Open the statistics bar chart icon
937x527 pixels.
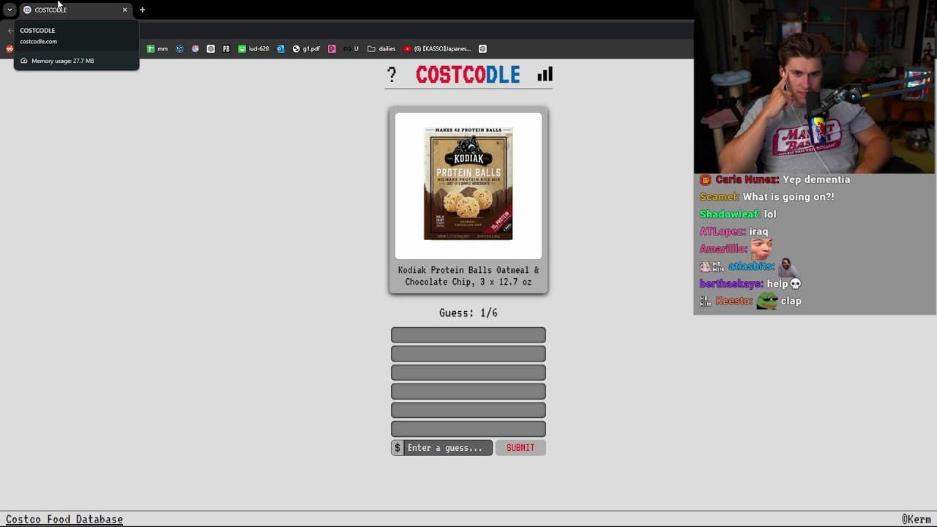coord(545,74)
